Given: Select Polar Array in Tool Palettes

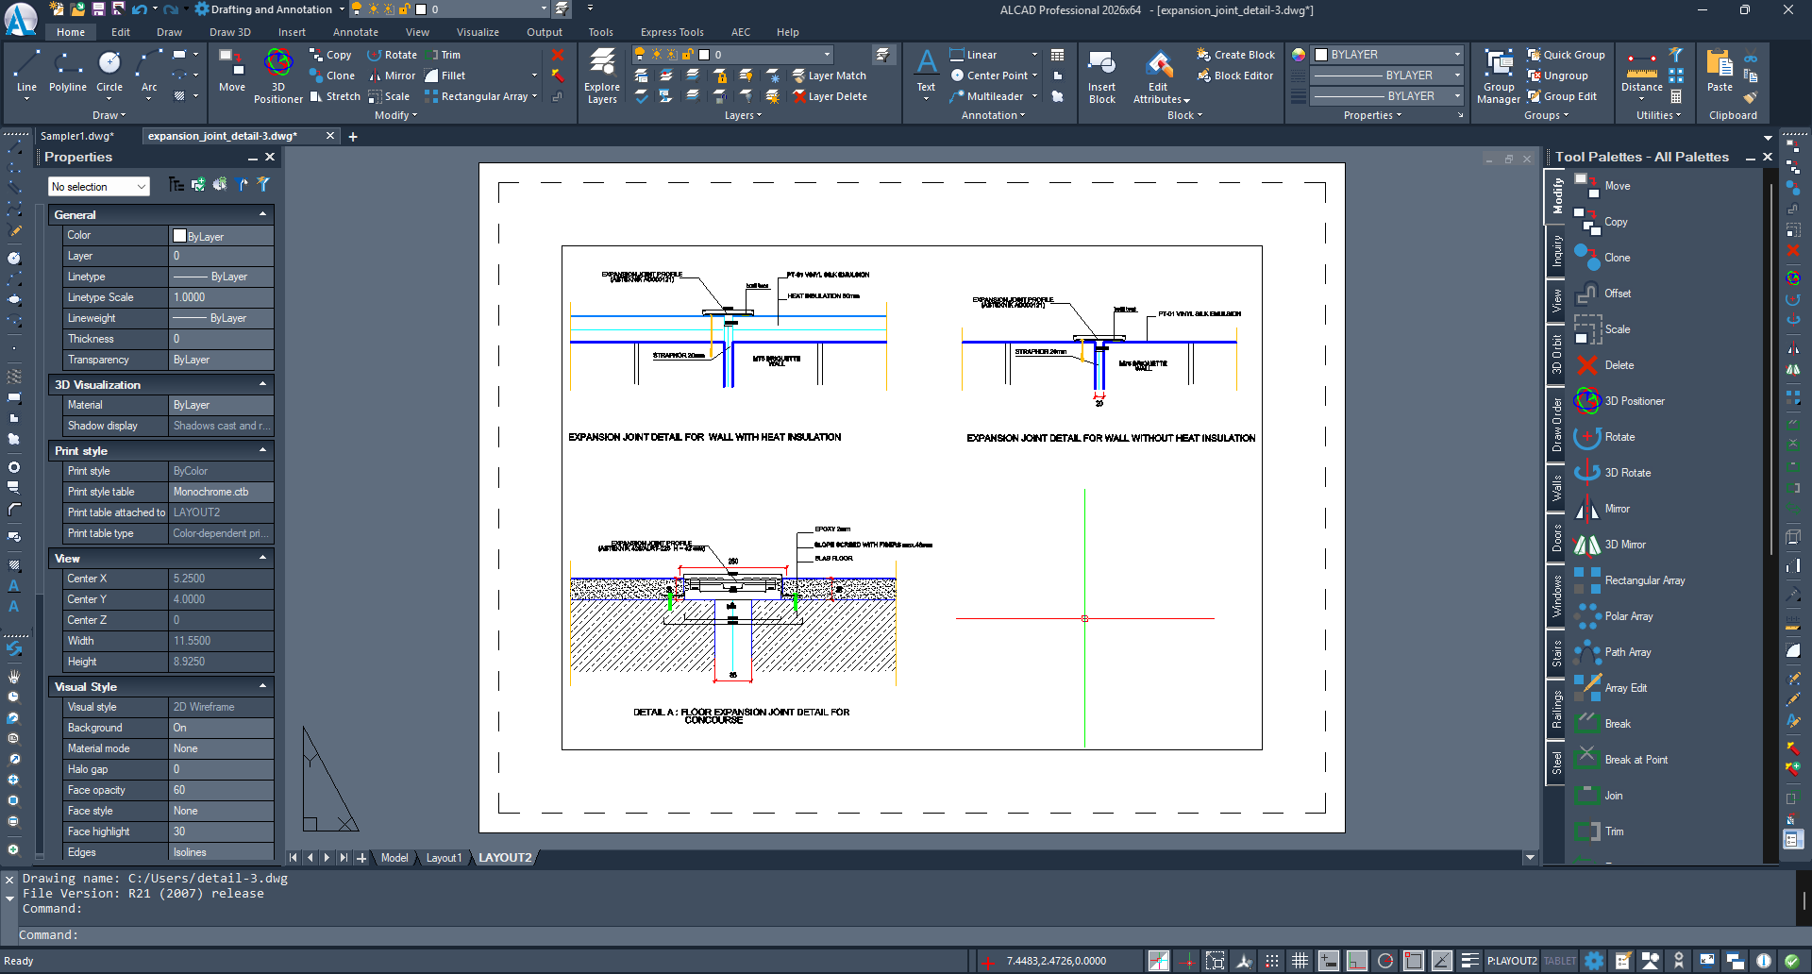Looking at the screenshot, I should pyautogui.click(x=1628, y=616).
